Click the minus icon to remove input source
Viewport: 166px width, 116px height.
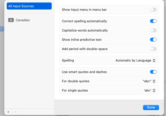[x=15, y=112]
